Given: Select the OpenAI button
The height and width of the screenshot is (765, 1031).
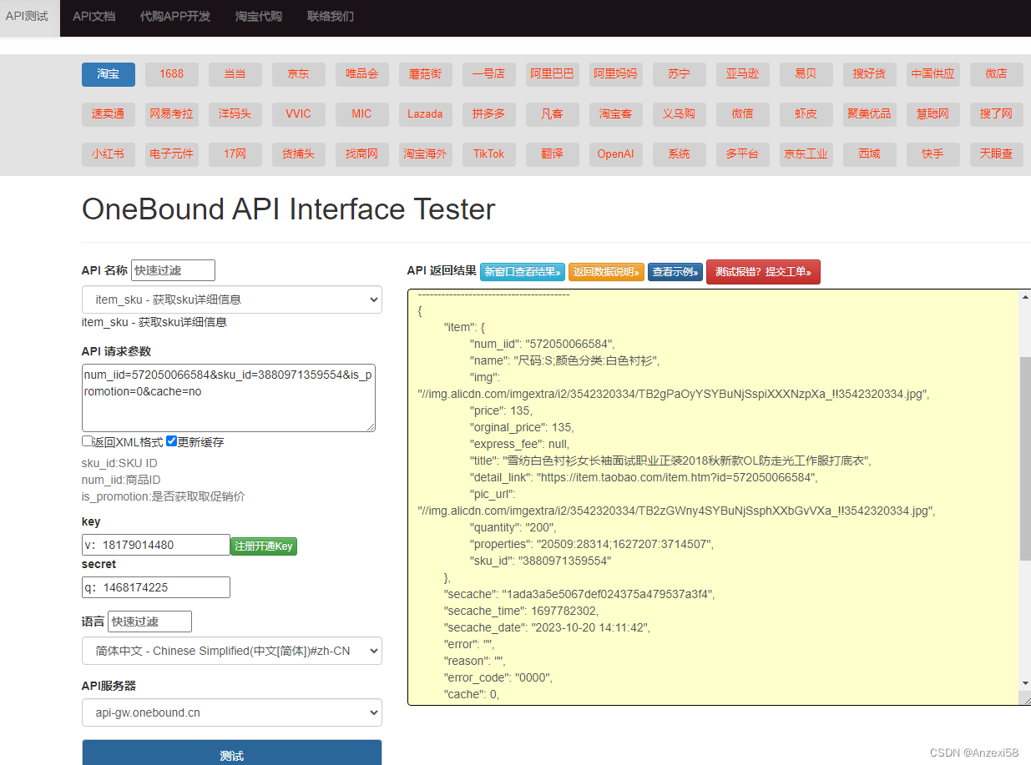Looking at the screenshot, I should coord(616,154).
